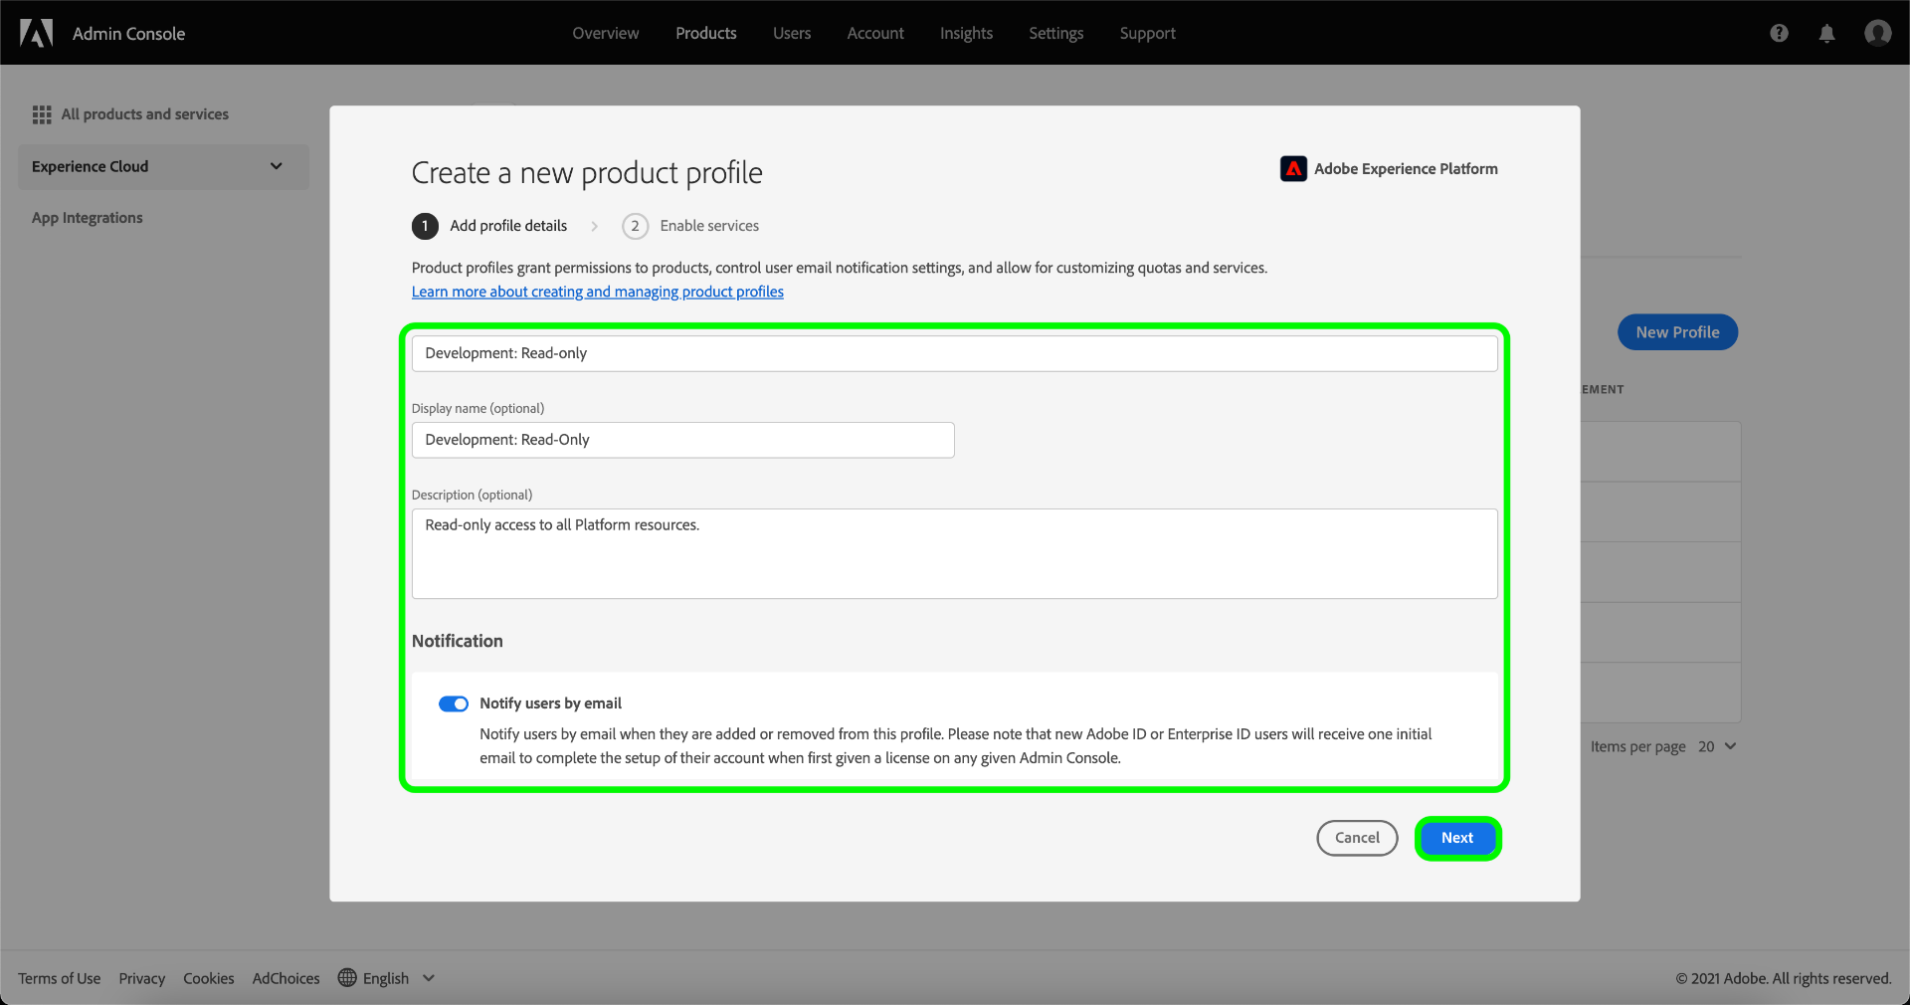Go to the Users tab
Viewport: 1910px width, 1005px height.
tap(792, 33)
